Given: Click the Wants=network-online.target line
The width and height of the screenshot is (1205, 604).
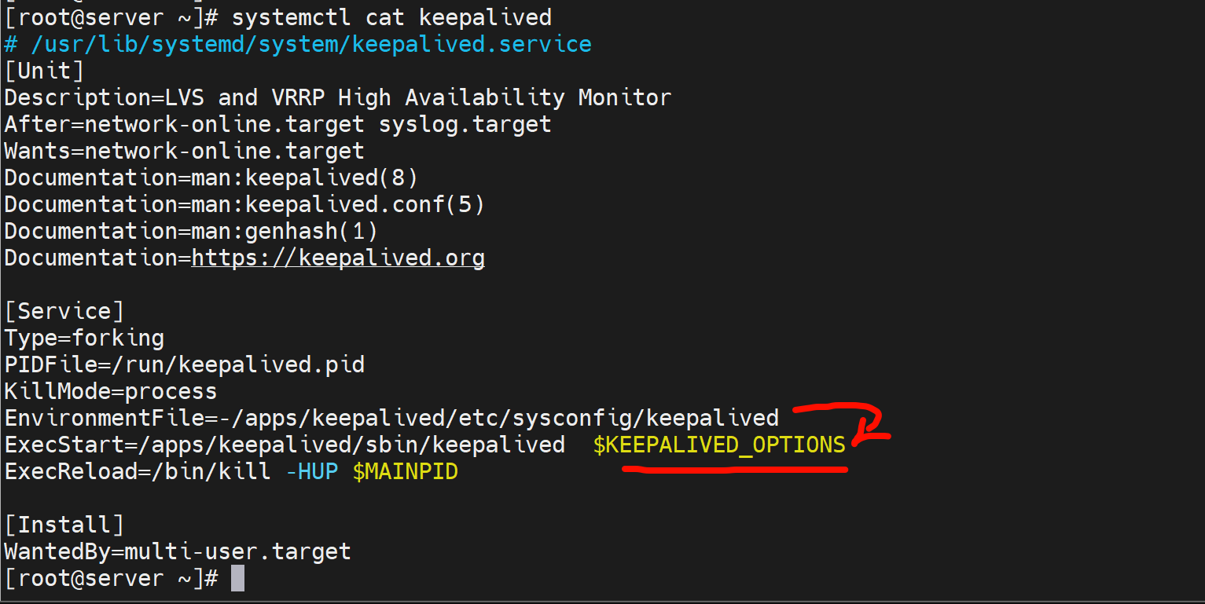Looking at the screenshot, I should 184,151.
